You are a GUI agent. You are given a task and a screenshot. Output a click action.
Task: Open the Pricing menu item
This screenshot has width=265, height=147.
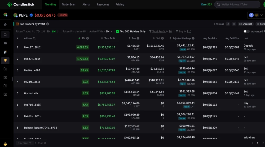[120, 4]
